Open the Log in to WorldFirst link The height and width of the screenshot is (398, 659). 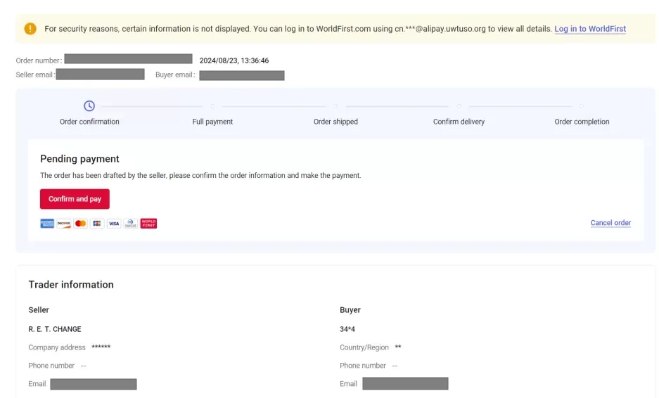tap(589, 29)
